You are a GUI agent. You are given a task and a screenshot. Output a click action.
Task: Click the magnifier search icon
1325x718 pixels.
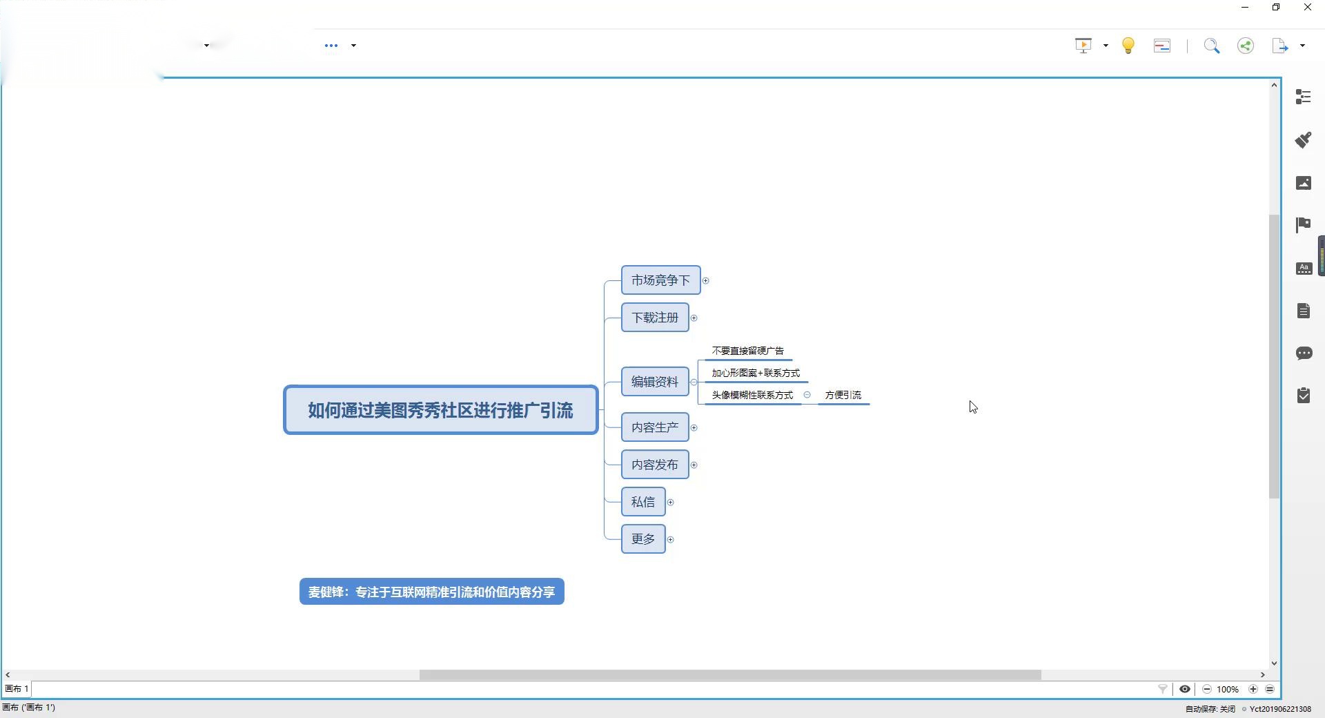pyautogui.click(x=1211, y=46)
